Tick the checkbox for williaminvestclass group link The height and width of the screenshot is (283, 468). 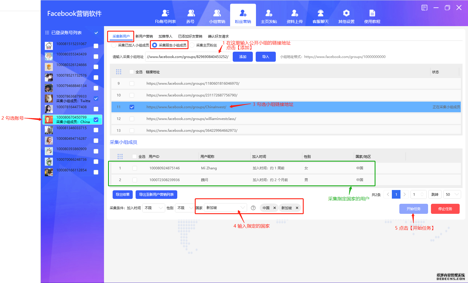coord(132,119)
